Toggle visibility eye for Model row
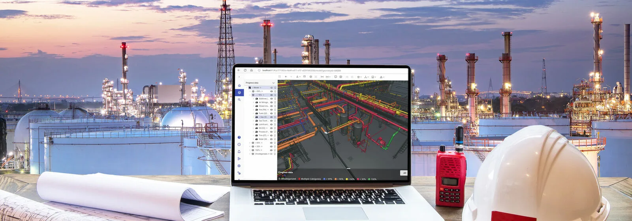Screen dimensions: 632x221 coord(271,88)
